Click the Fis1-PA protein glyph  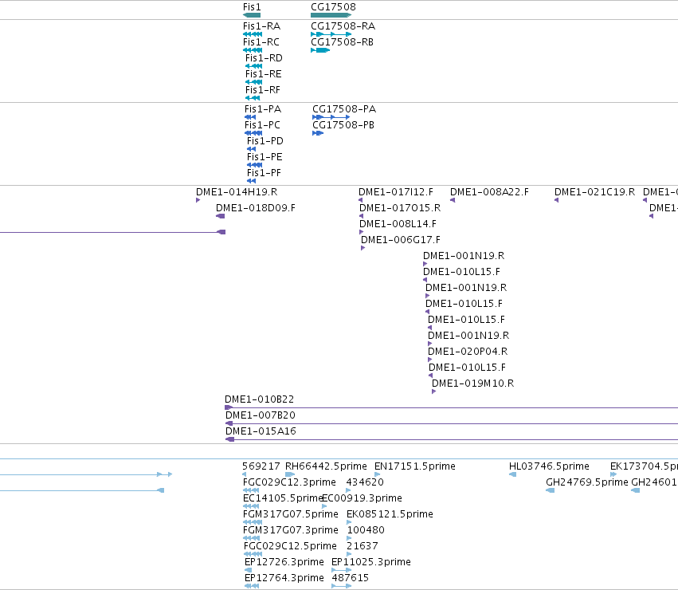(250, 117)
